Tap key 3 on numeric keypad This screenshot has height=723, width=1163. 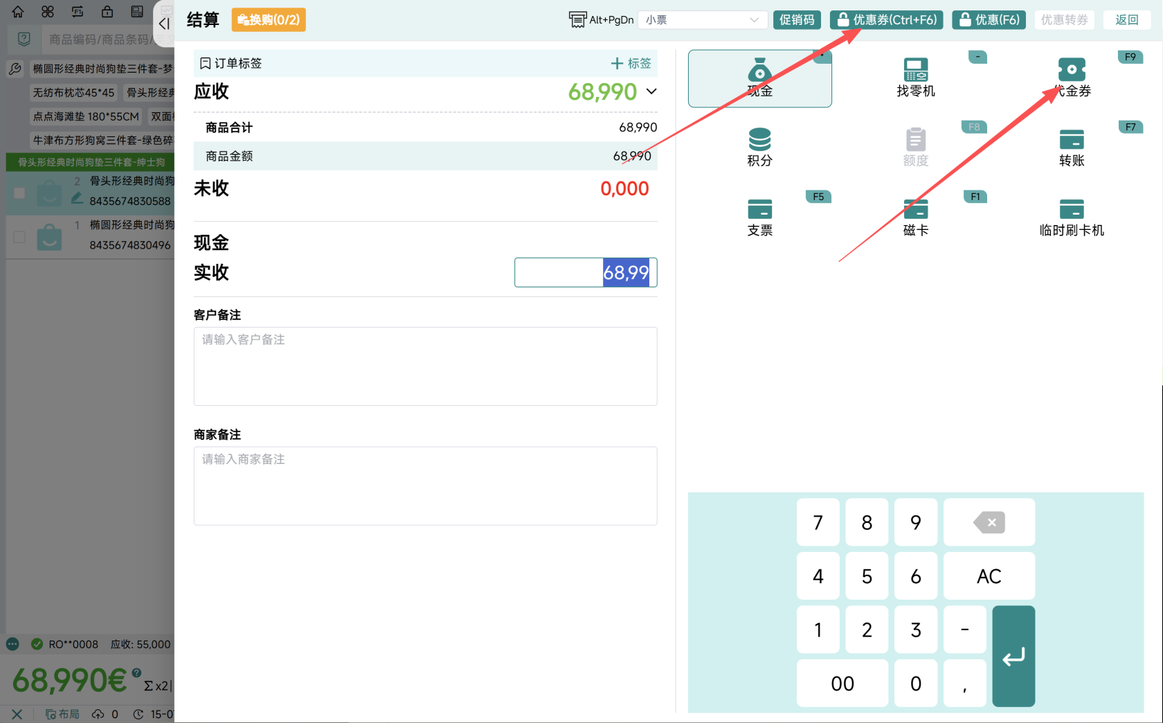(916, 630)
